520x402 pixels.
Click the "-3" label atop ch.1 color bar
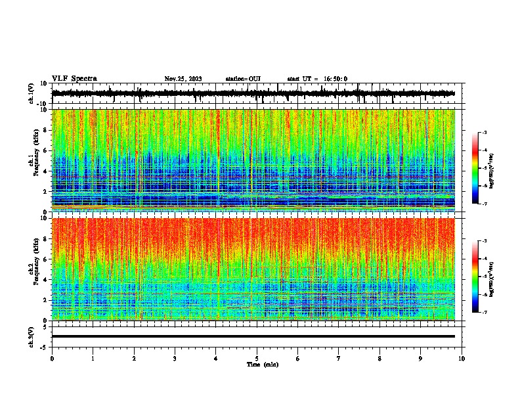tap(484, 133)
